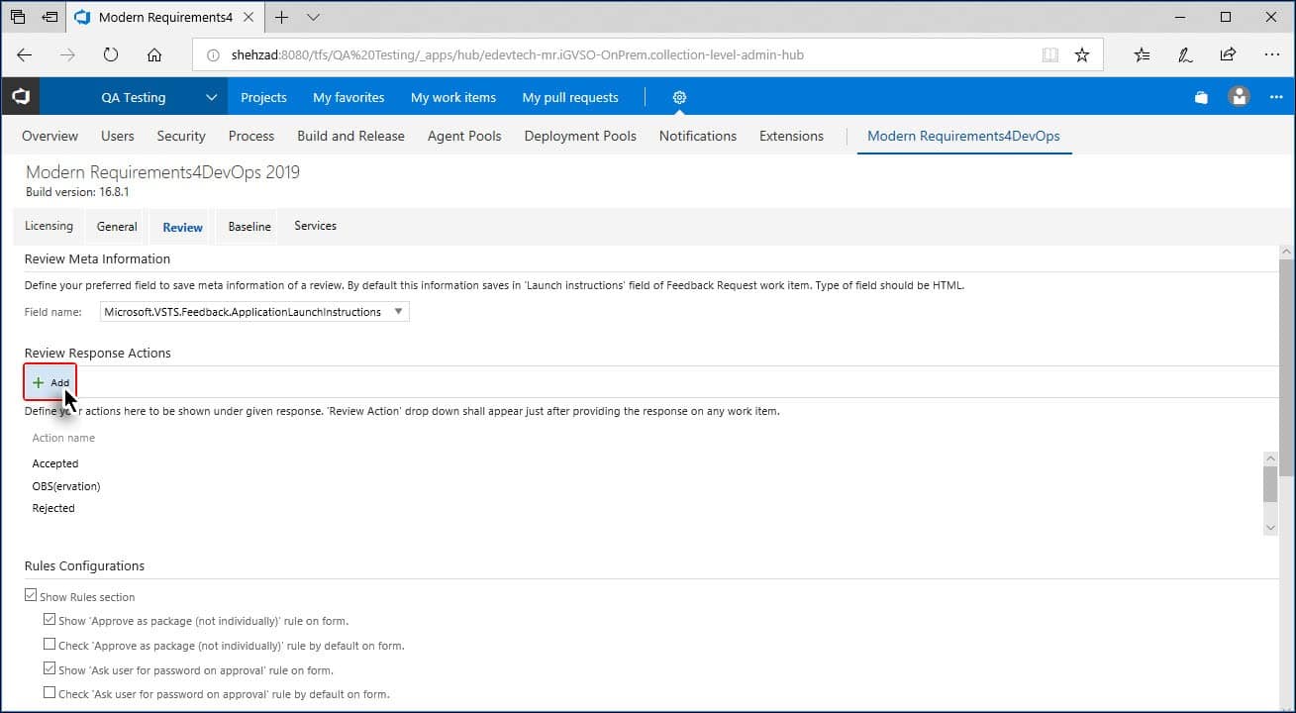Switch to the Baseline tab
The width and height of the screenshot is (1296, 713).
(x=249, y=227)
